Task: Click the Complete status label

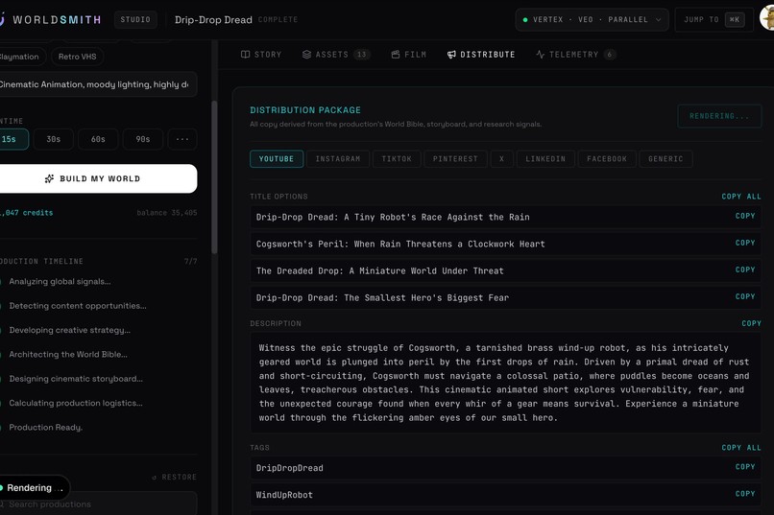Action: tap(278, 20)
